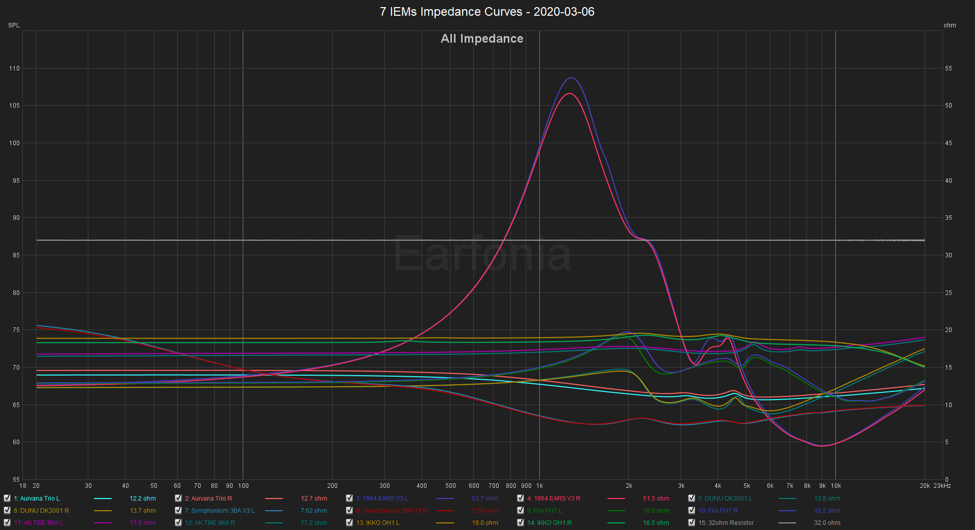Select the '3: 1964 EARS V3 L' legend label
This screenshot has height=530, width=975.
coord(382,499)
